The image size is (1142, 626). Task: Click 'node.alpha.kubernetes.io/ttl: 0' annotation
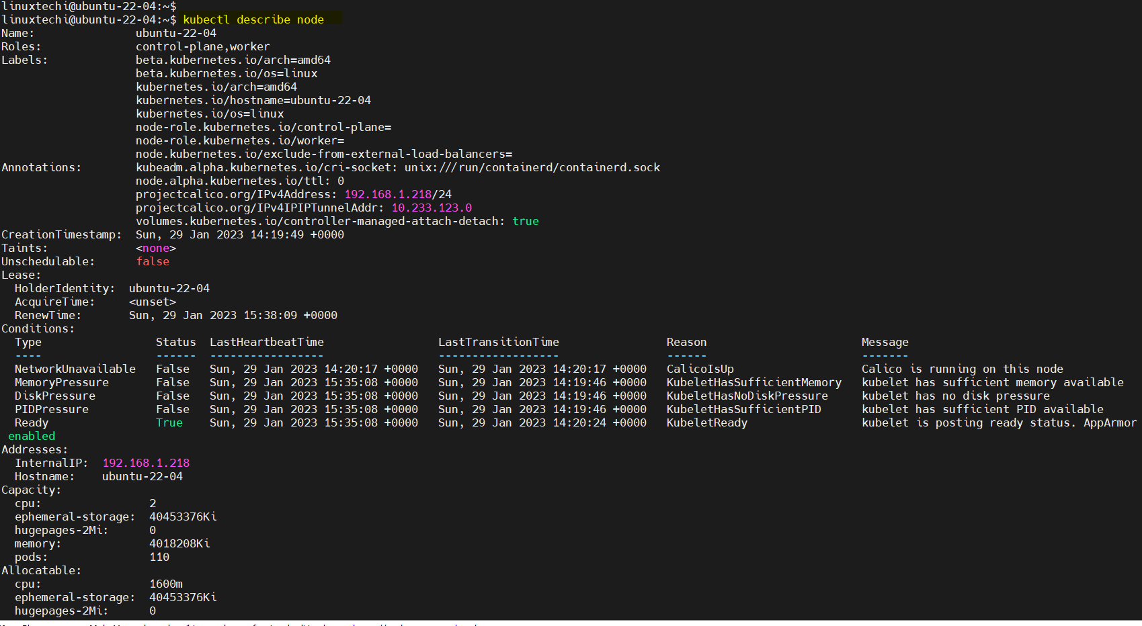click(240, 181)
